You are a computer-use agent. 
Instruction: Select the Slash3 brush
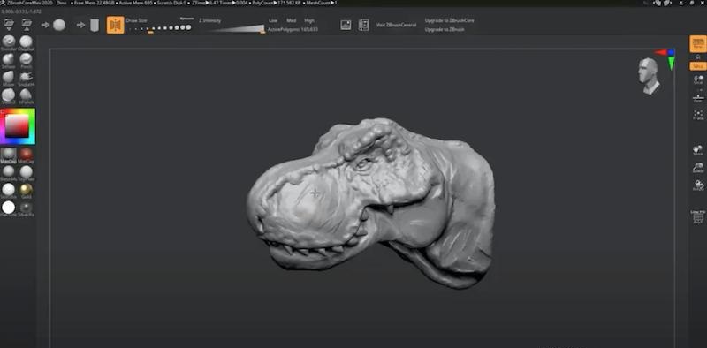point(9,95)
